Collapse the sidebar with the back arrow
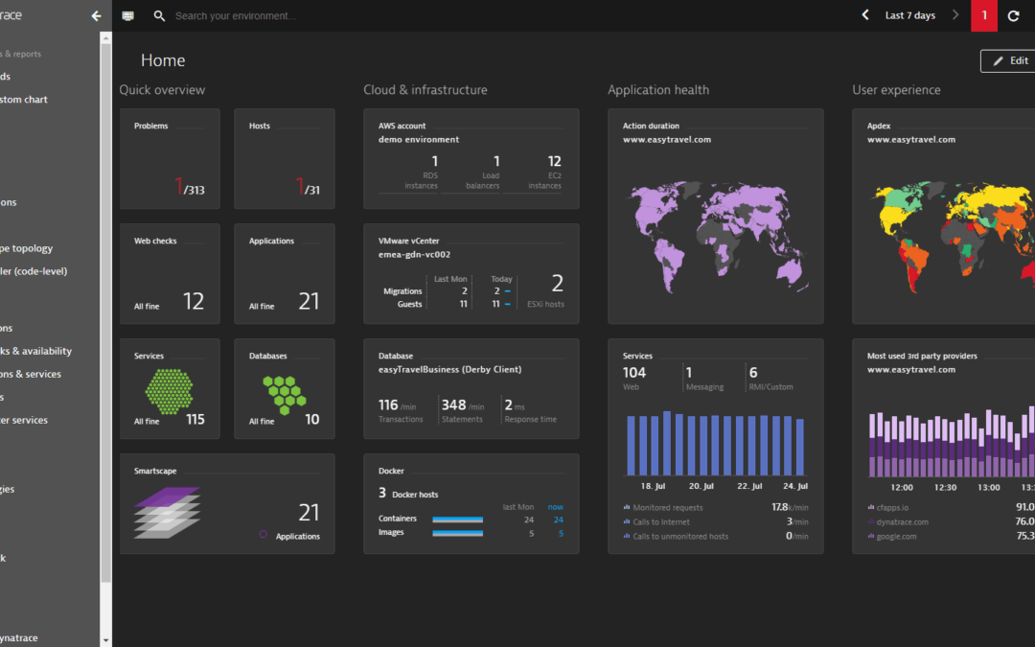 point(96,16)
